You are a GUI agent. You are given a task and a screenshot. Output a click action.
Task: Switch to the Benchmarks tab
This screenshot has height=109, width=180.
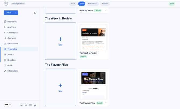point(93,4)
